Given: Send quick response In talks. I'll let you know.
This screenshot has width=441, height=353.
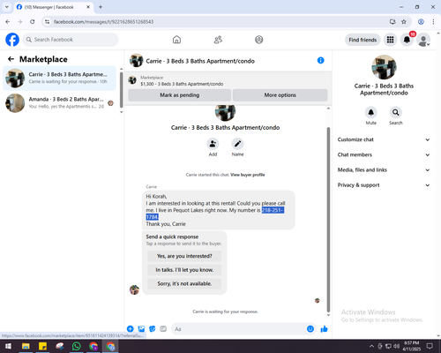Looking at the screenshot, I should click(184, 270).
